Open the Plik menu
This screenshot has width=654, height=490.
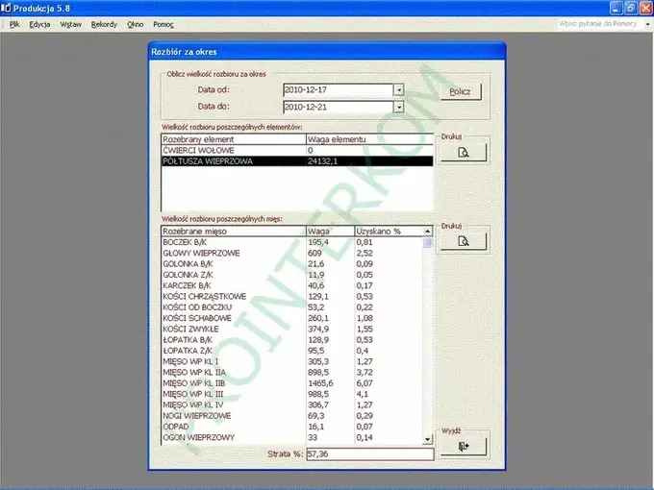14,25
